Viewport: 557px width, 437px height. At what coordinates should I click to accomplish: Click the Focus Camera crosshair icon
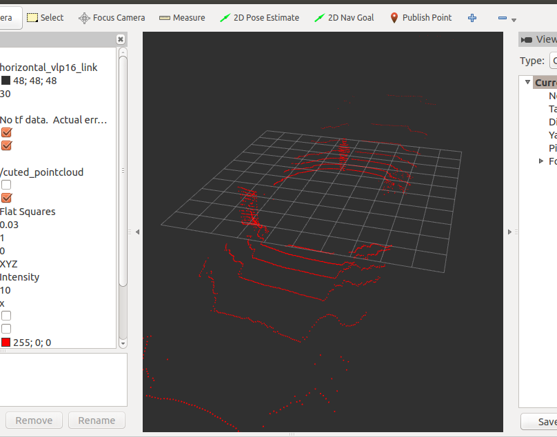(84, 18)
